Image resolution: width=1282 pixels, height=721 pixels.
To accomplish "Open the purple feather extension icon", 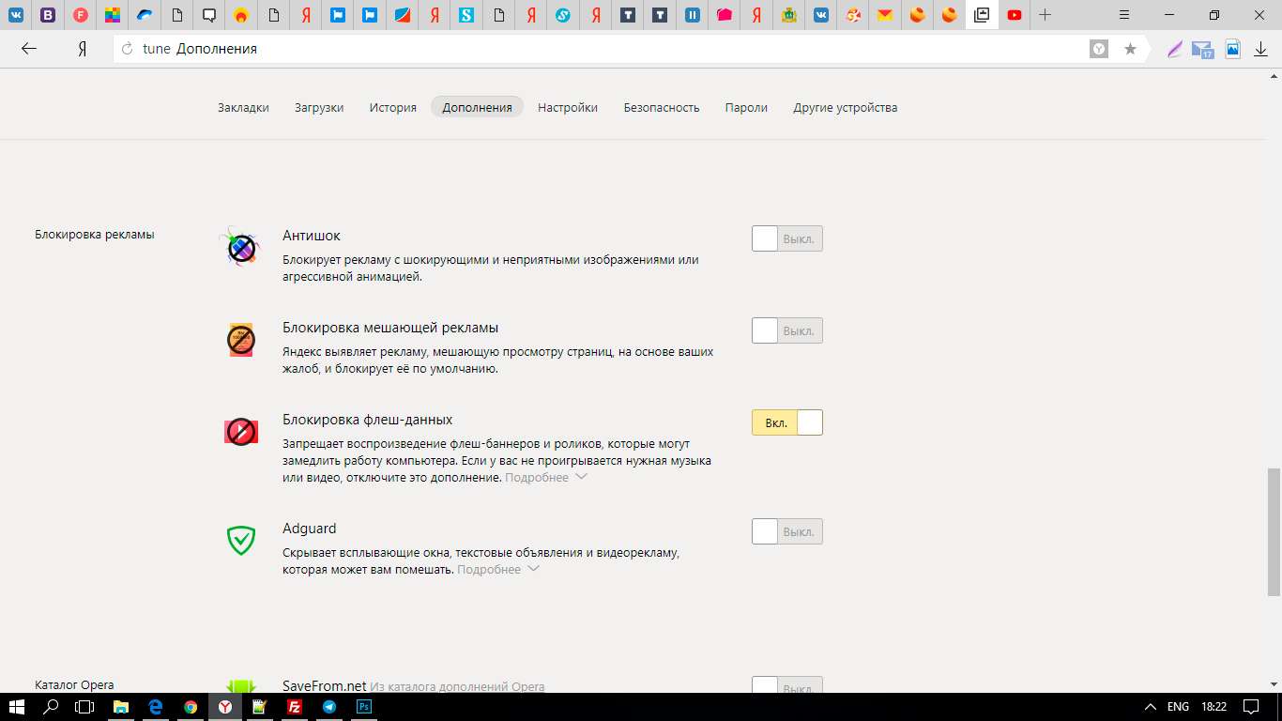I will [x=1174, y=49].
